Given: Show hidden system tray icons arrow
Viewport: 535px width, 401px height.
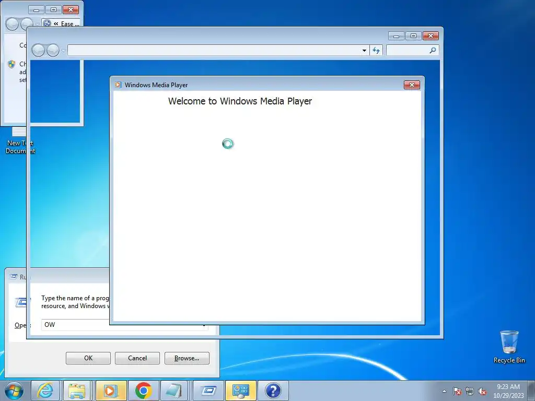Looking at the screenshot, I should click(444, 391).
